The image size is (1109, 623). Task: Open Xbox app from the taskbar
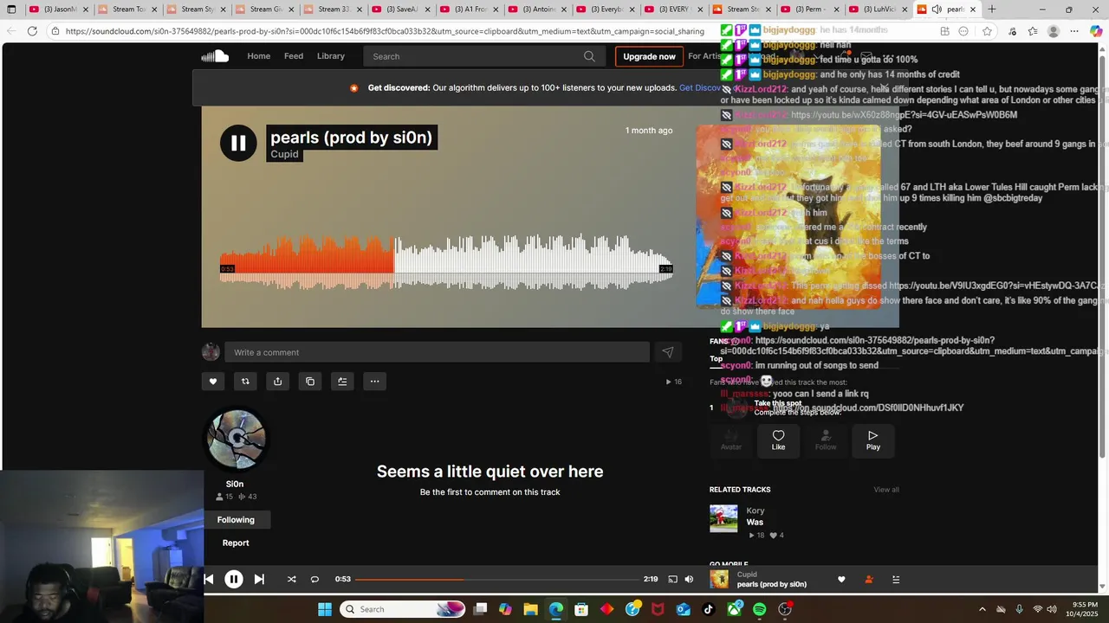[x=734, y=609]
